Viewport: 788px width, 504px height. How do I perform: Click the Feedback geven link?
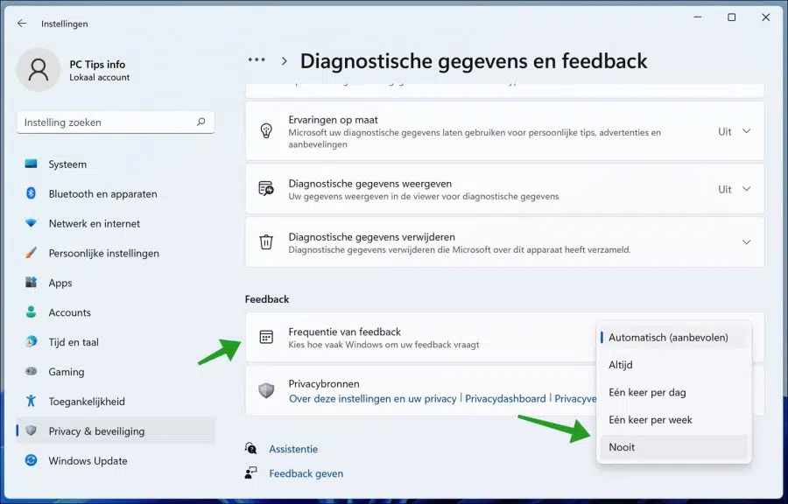point(306,473)
